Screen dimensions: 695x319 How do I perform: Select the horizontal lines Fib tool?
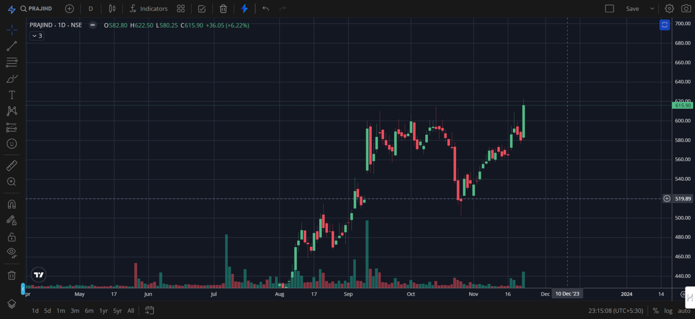(12, 62)
